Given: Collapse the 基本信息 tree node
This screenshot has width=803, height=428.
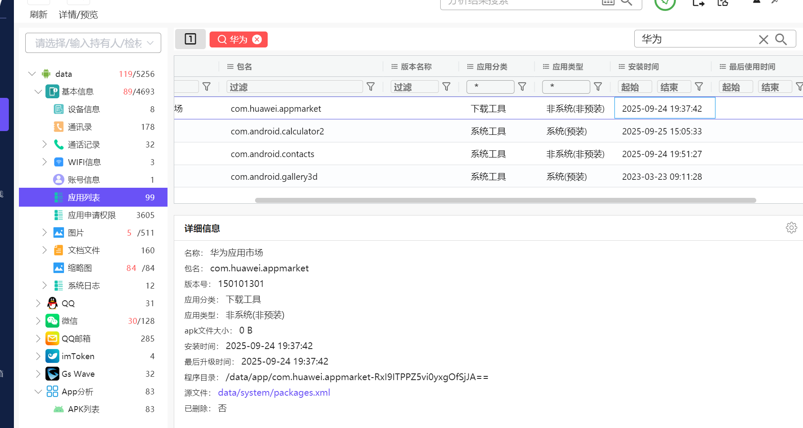Looking at the screenshot, I should point(38,92).
